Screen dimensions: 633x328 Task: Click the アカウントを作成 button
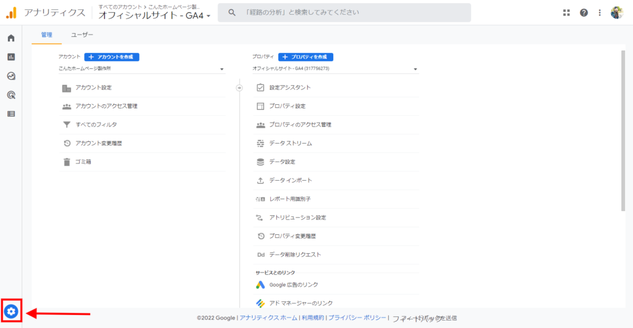[112, 57]
